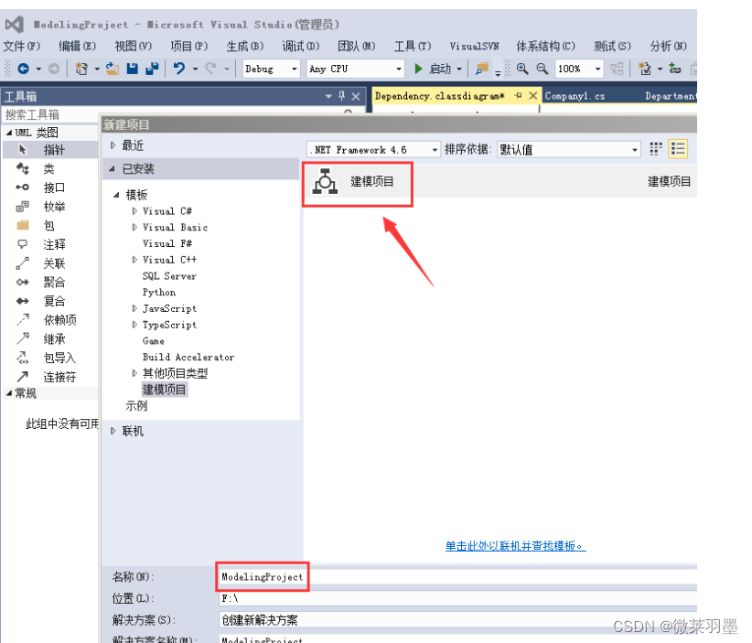Open the 团队(M) menu
Image resolution: width=752 pixels, height=643 pixels.
point(357,46)
